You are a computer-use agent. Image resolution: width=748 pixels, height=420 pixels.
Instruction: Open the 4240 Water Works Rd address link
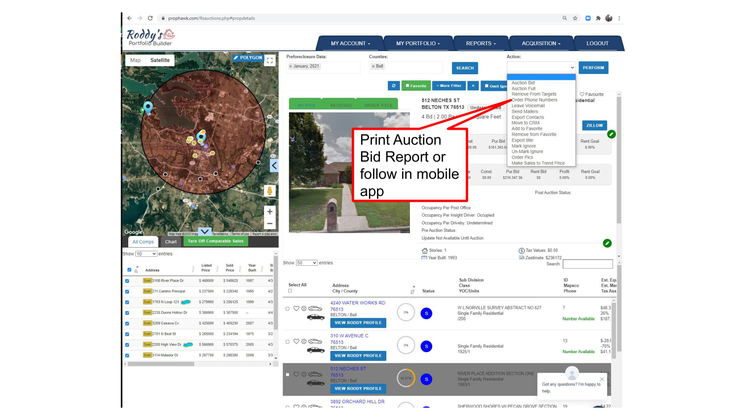(358, 303)
